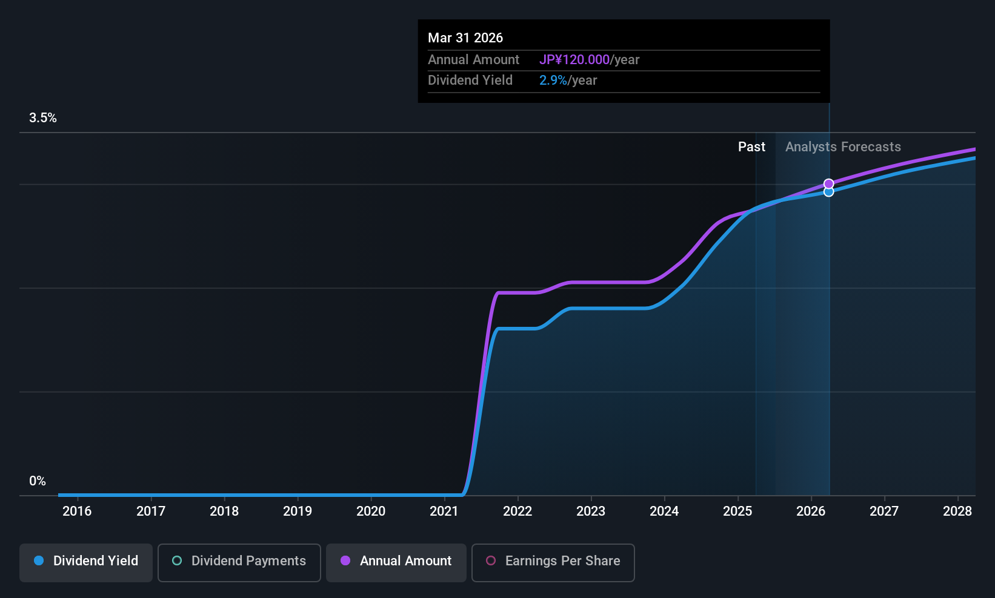Click the Mar 31 2026 tooltip date
The width and height of the screenshot is (995, 598).
point(465,38)
